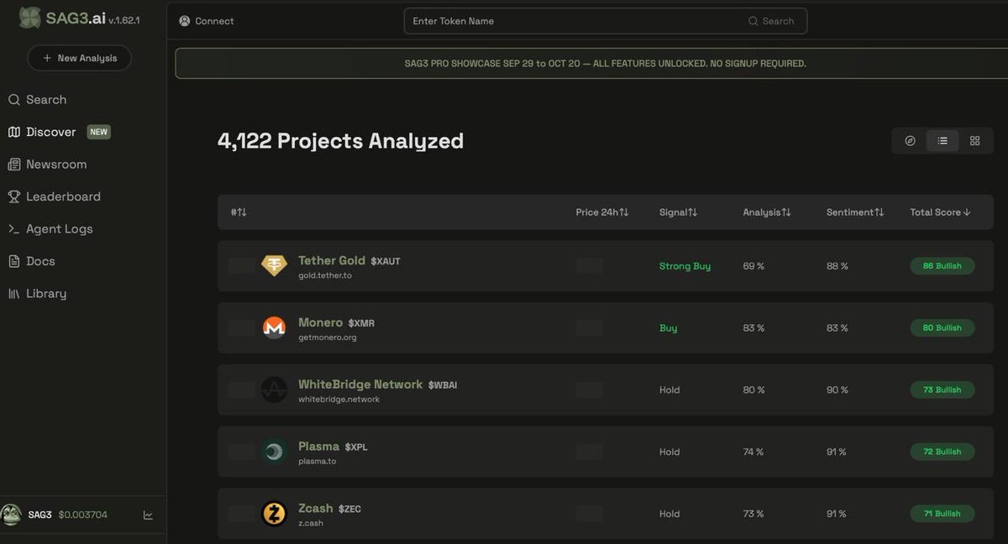Click the Zcash token logo

274,514
